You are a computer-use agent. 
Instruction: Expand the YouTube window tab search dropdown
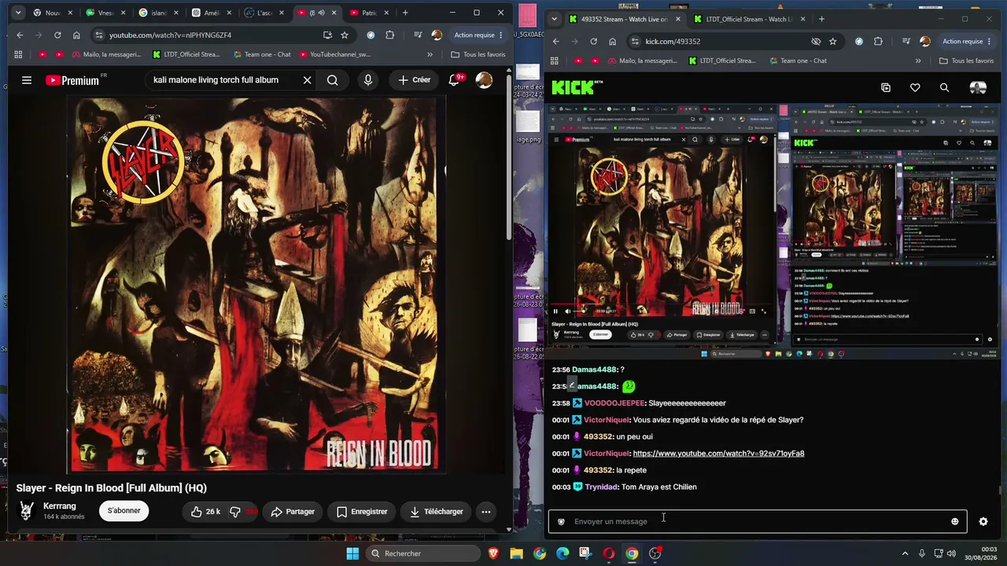[17, 13]
